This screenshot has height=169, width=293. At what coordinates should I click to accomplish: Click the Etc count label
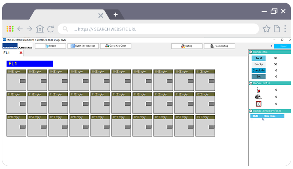[259, 77]
